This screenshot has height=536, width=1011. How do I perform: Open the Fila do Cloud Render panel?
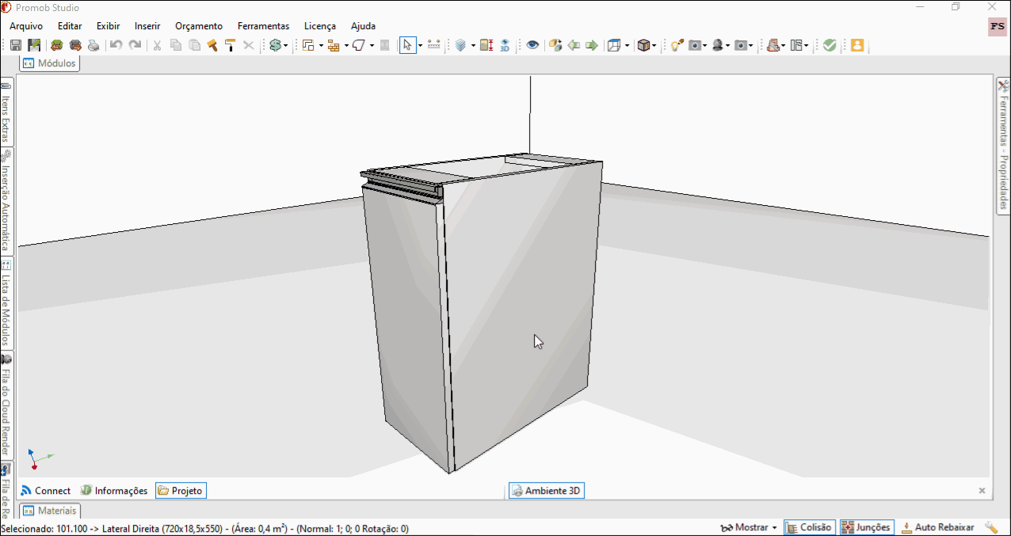pyautogui.click(x=6, y=405)
